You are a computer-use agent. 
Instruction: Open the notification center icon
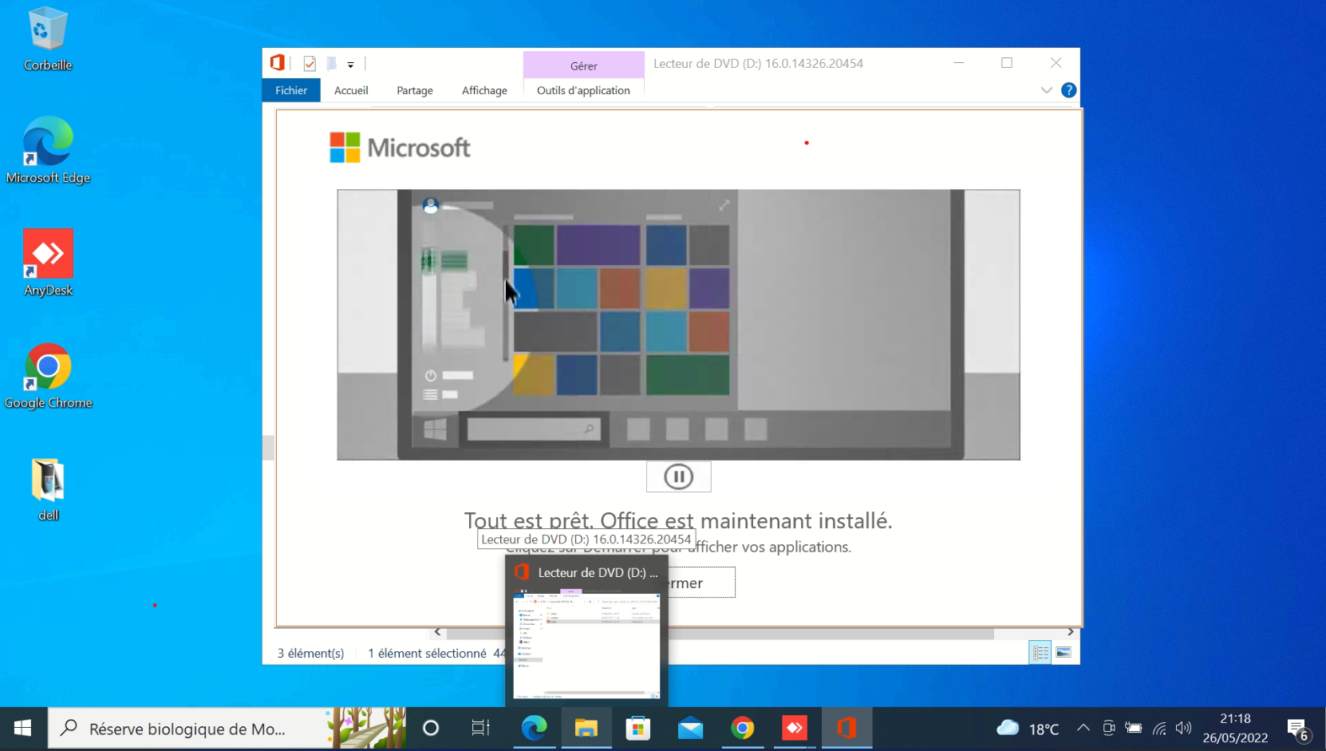pos(1298,728)
